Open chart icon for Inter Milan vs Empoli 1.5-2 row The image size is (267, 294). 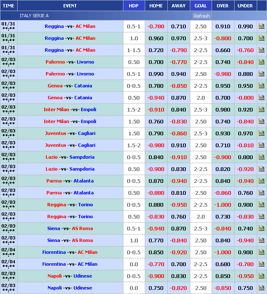[x=261, y=109]
